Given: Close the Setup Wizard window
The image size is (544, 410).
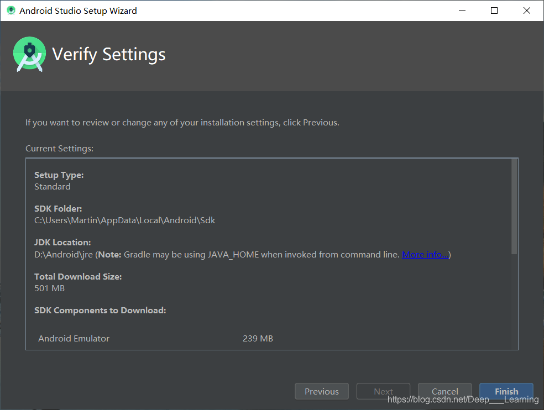Looking at the screenshot, I should [x=527, y=10].
